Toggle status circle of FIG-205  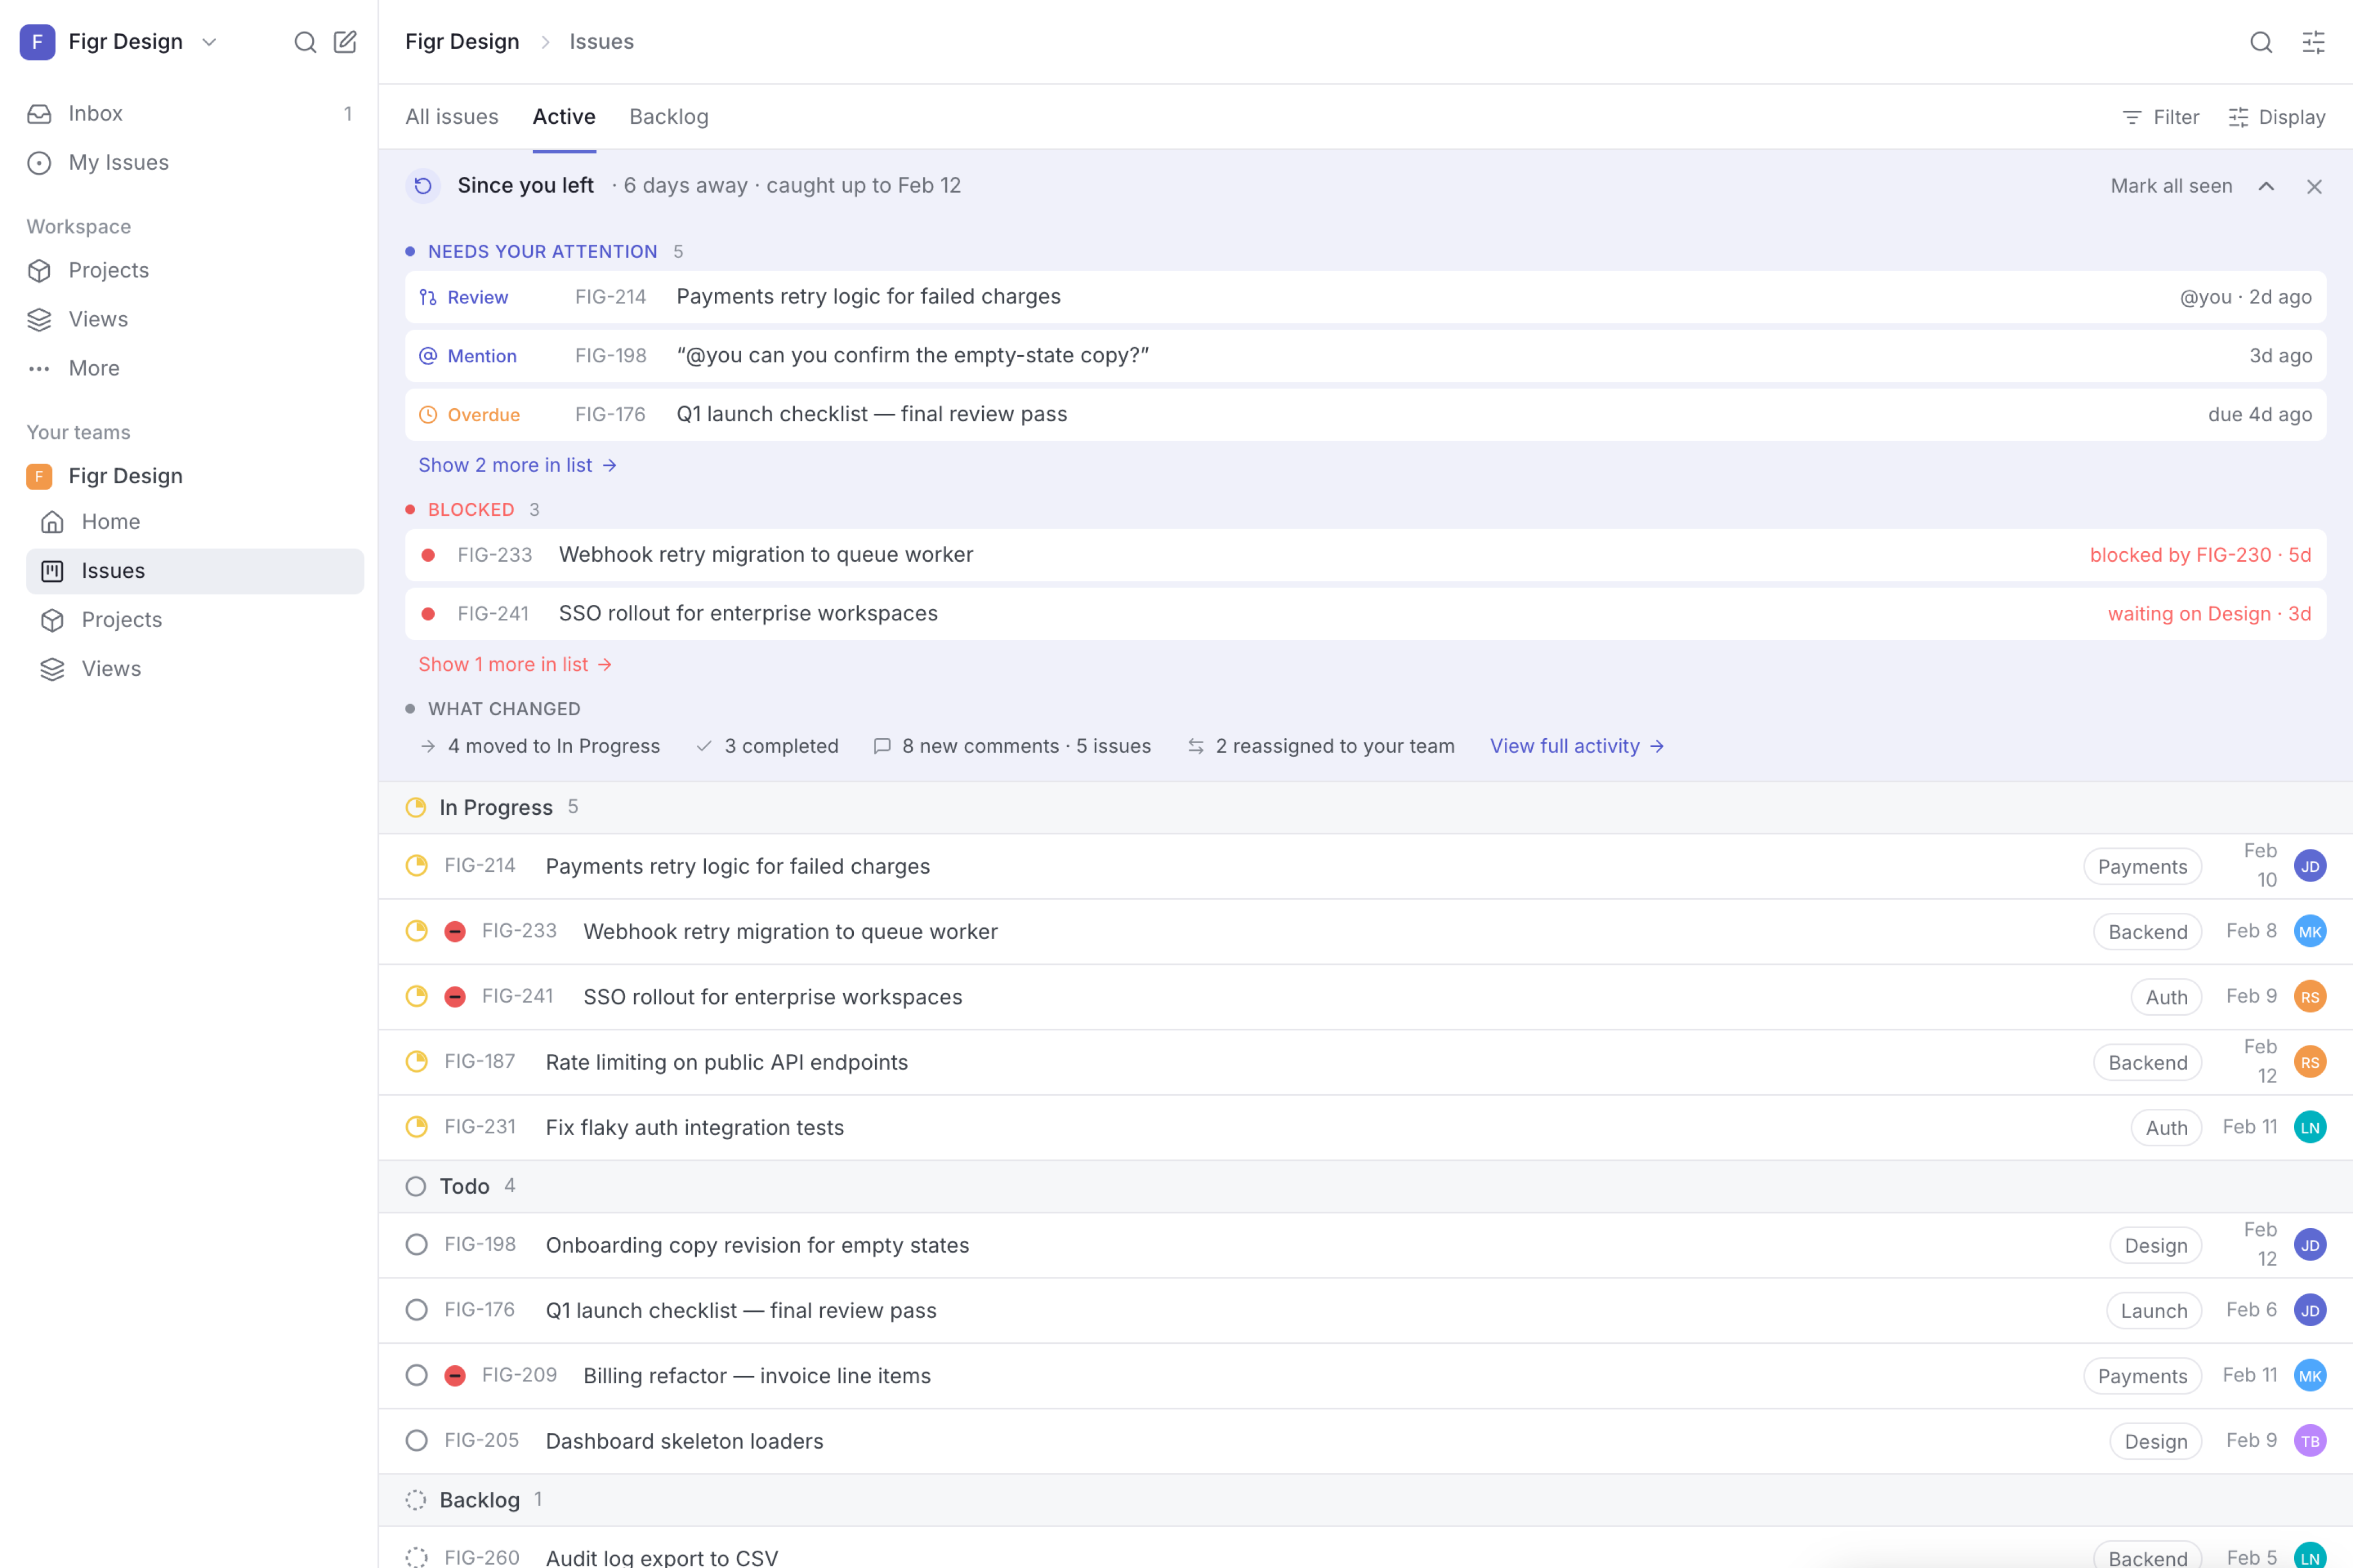(416, 1441)
